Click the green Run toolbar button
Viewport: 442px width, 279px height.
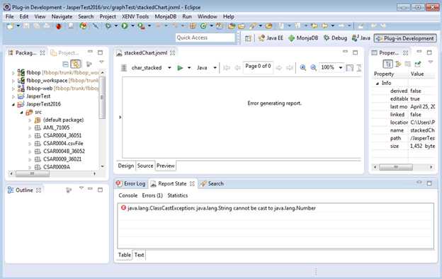(x=125, y=26)
